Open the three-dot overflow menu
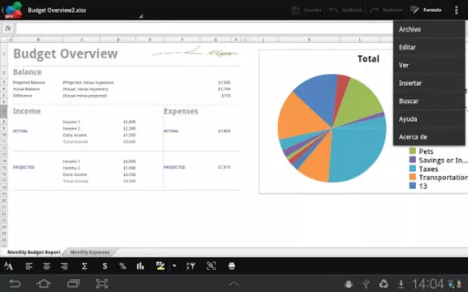The image size is (468, 292). (456, 10)
